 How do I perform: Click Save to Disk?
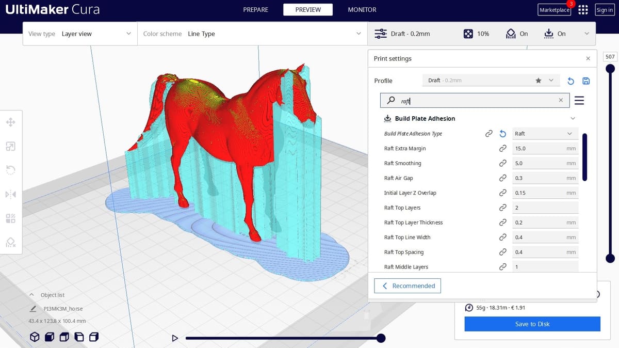click(x=532, y=324)
